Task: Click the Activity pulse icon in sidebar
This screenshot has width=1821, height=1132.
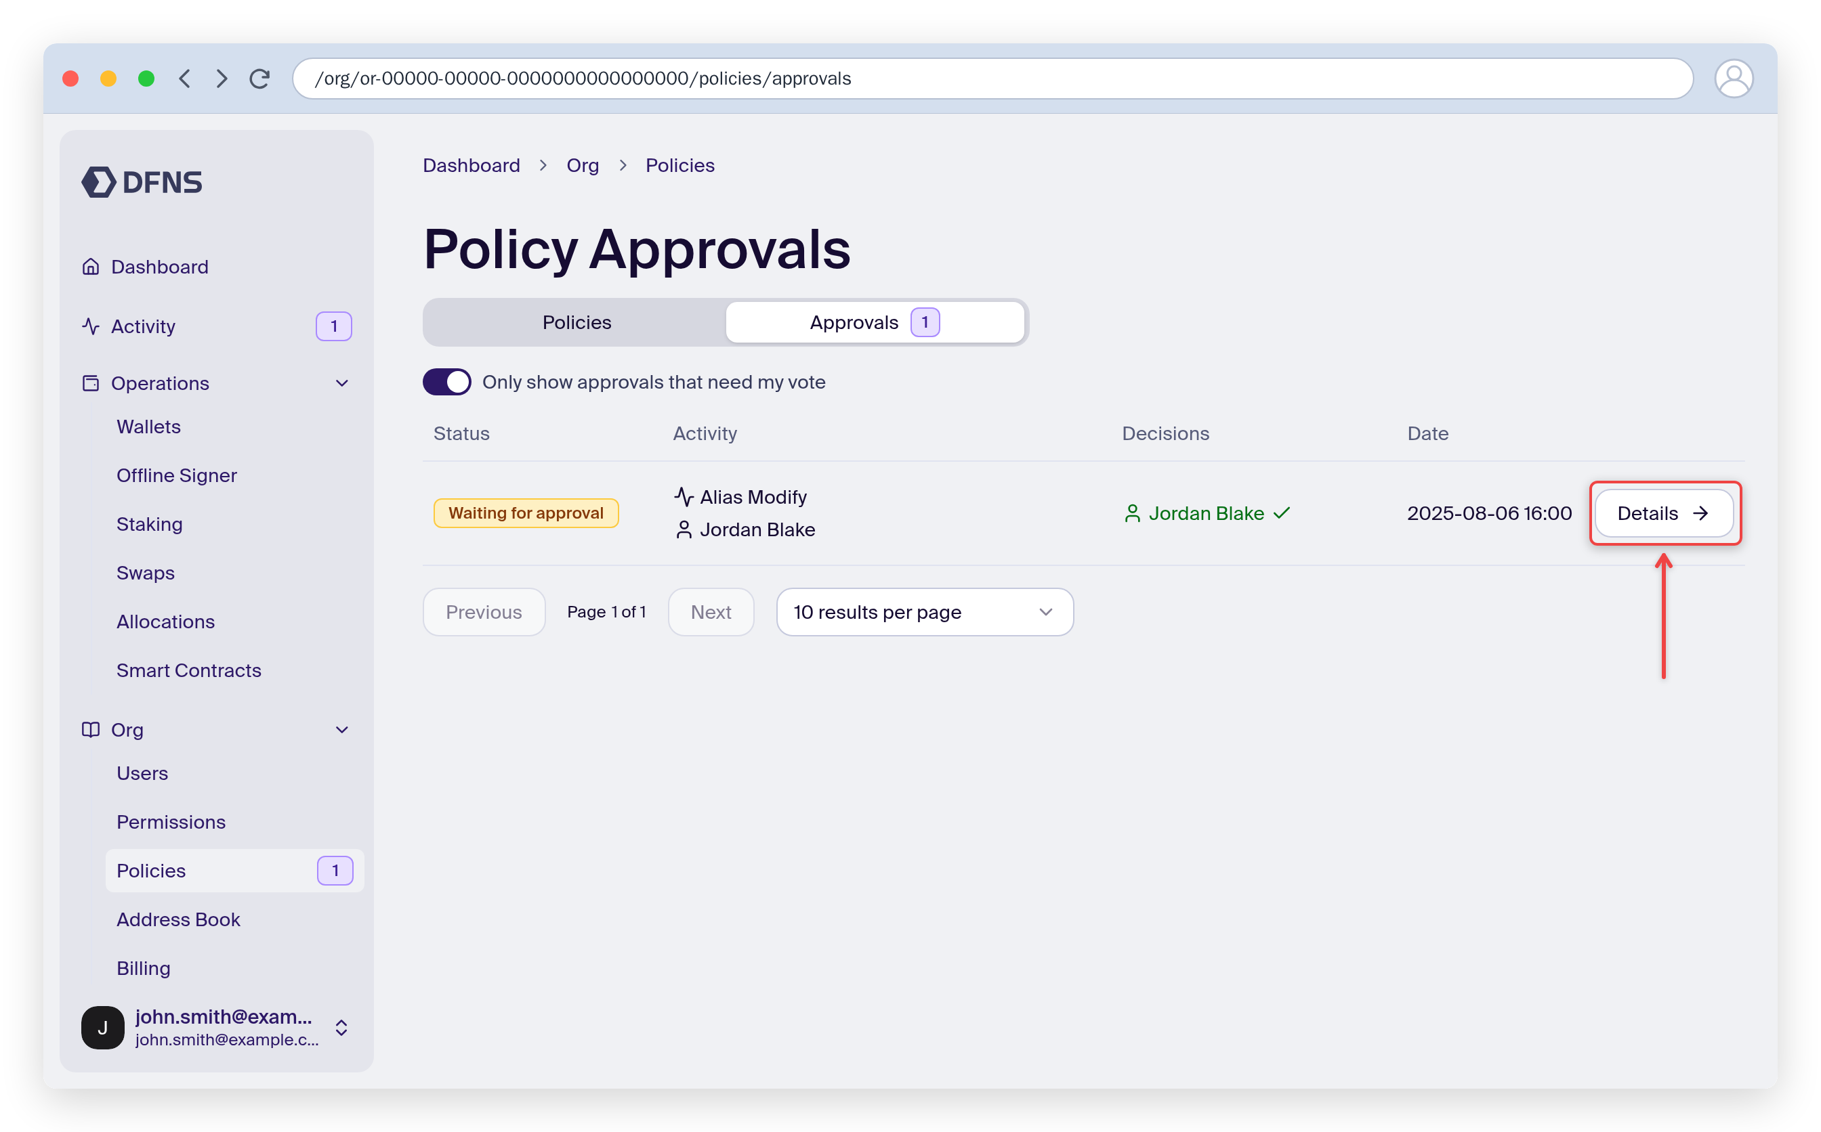Action: [91, 326]
